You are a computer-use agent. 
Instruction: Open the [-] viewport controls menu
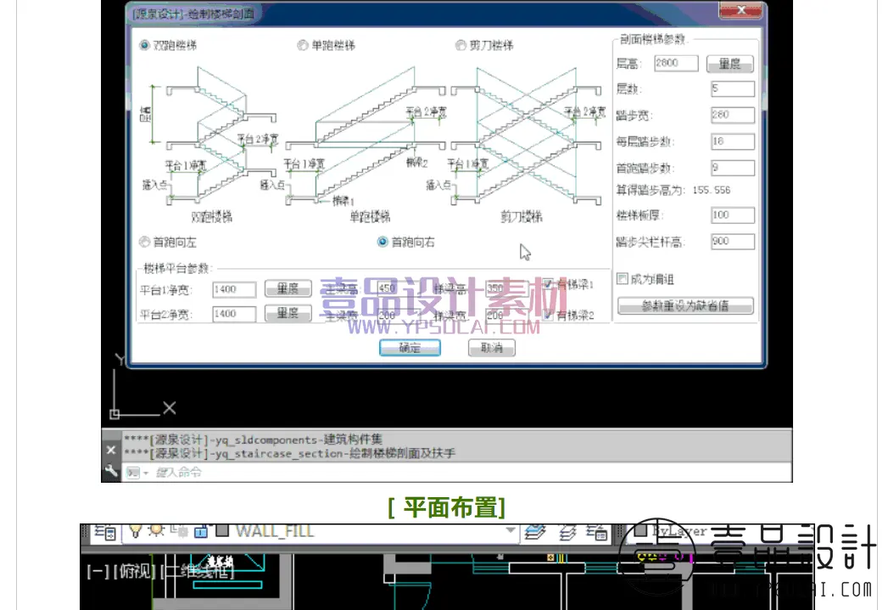(x=98, y=571)
